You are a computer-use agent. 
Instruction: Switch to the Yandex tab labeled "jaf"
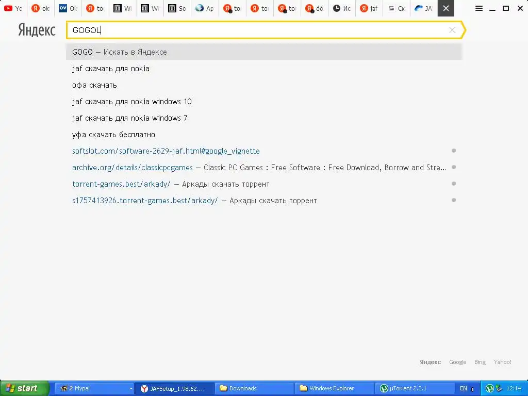(x=369, y=8)
